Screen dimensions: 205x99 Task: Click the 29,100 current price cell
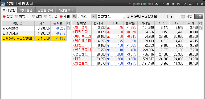click(99, 36)
